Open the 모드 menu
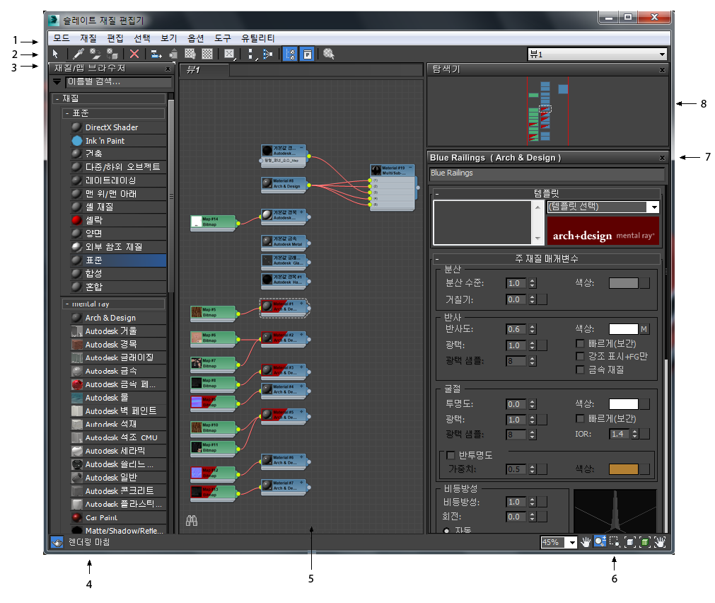 [61, 38]
